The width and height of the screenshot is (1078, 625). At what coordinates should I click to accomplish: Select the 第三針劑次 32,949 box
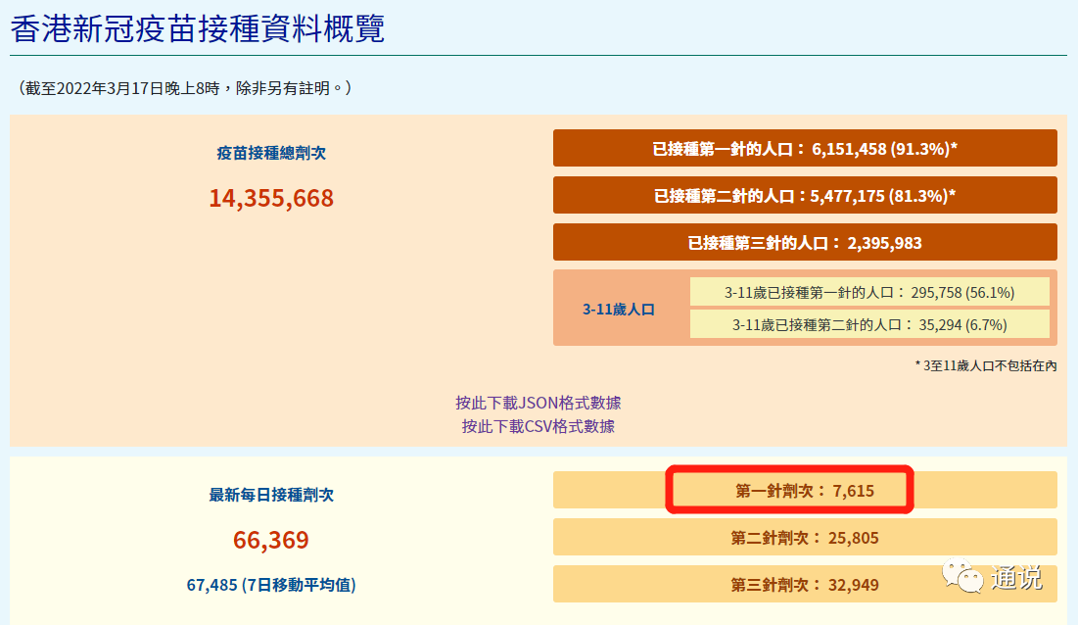pos(804,585)
